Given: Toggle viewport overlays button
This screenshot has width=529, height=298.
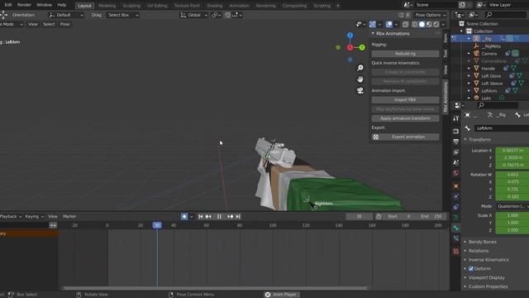Looking at the screenshot, I should (389, 24).
